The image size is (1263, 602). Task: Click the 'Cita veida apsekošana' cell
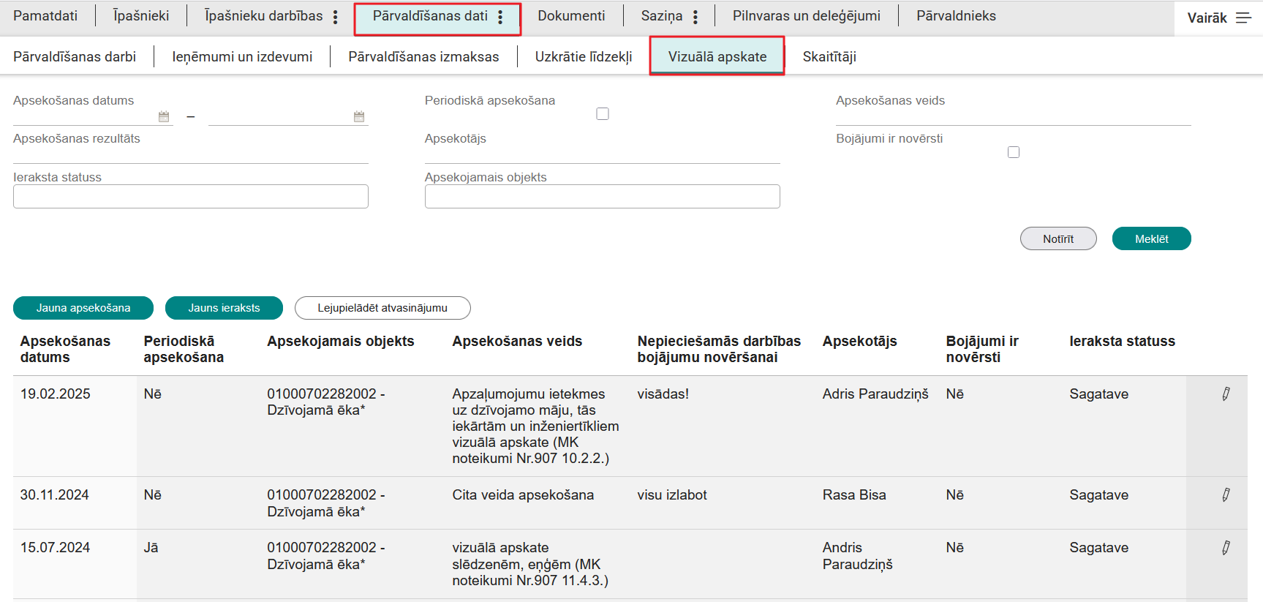(x=523, y=495)
